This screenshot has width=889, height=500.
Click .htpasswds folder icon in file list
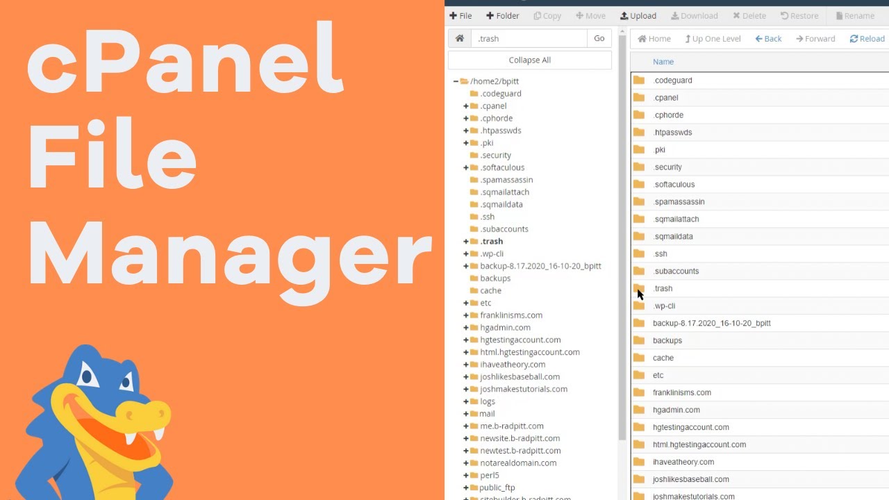click(639, 133)
